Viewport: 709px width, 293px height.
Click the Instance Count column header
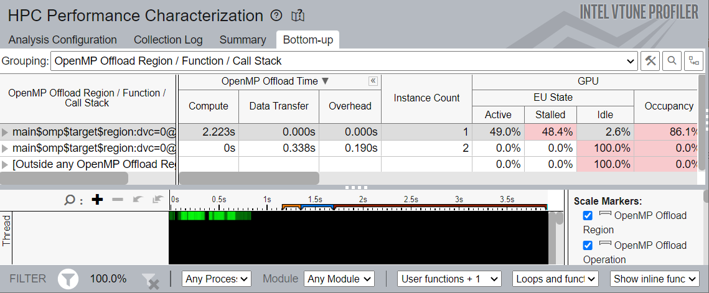pos(426,98)
